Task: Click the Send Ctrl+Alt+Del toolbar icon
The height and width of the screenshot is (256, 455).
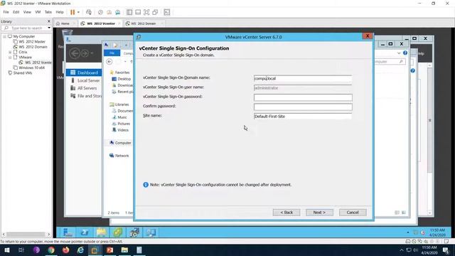Action: coord(89,12)
